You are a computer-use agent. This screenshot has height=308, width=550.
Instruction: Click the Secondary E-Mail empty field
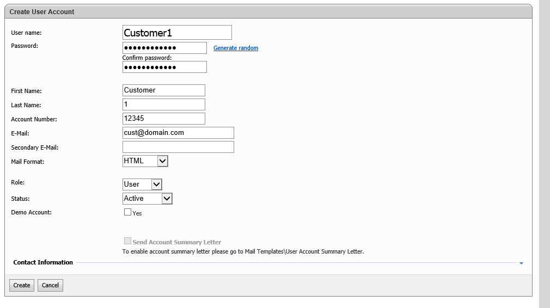(178, 147)
